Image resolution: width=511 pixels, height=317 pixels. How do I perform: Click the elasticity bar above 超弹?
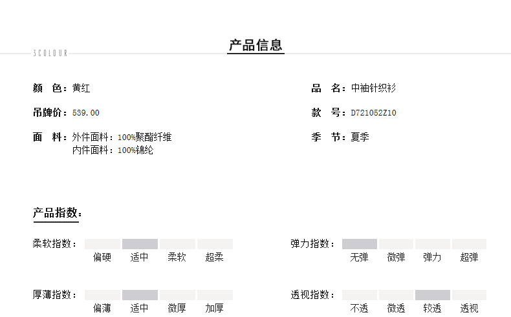pyautogui.click(x=469, y=244)
